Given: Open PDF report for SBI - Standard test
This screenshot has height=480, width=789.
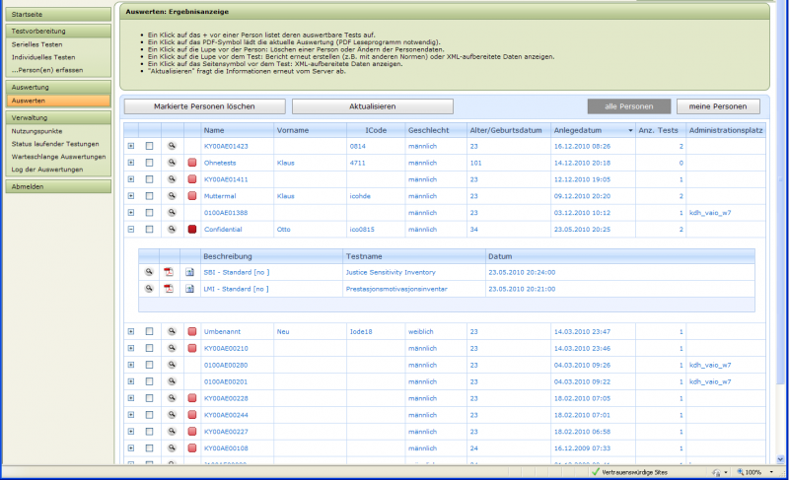Looking at the screenshot, I should point(169,271).
